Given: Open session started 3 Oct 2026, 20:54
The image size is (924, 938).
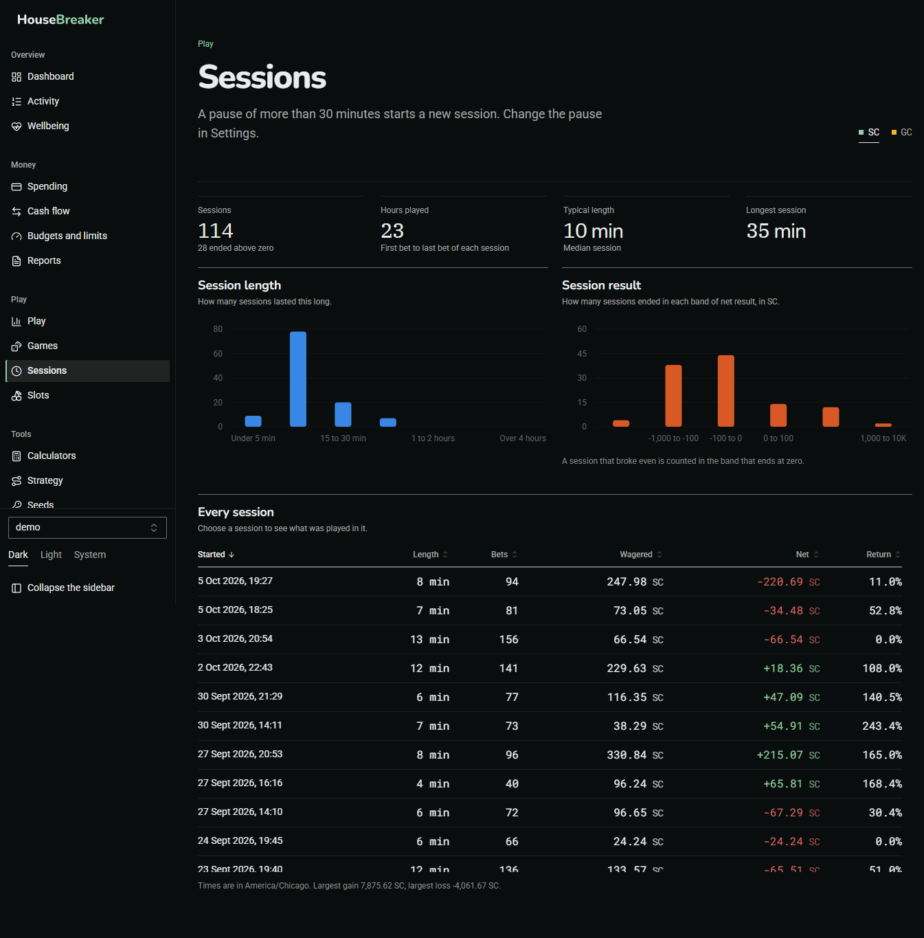Looking at the screenshot, I should pyautogui.click(x=550, y=640).
